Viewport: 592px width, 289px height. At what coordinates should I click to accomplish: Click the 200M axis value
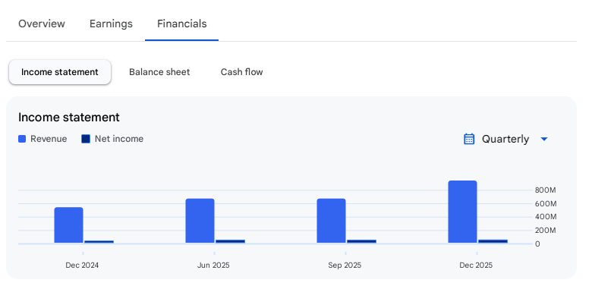(x=546, y=230)
